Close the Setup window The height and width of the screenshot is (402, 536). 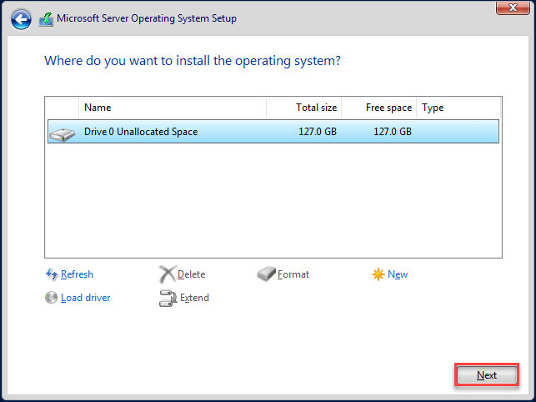(513, 8)
